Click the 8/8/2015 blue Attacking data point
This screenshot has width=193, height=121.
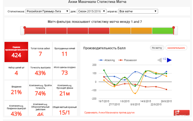pyautogui.click(x=135, y=72)
